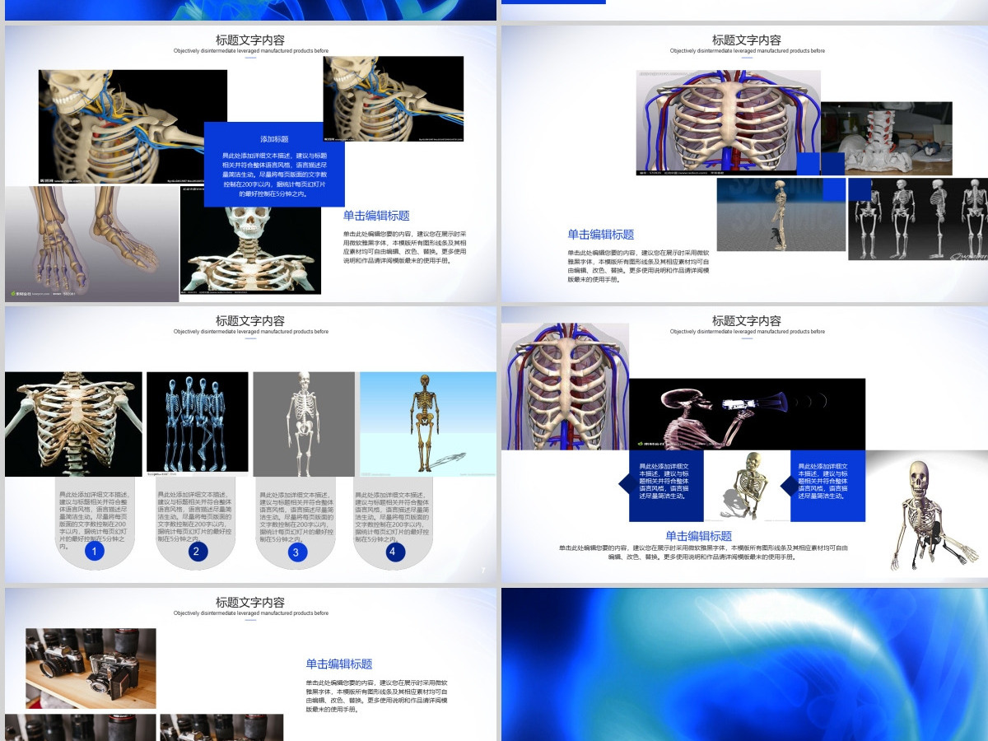This screenshot has width=988, height=741.
Task: Select the ribcage close-up image above circle 1
Action: (x=73, y=424)
